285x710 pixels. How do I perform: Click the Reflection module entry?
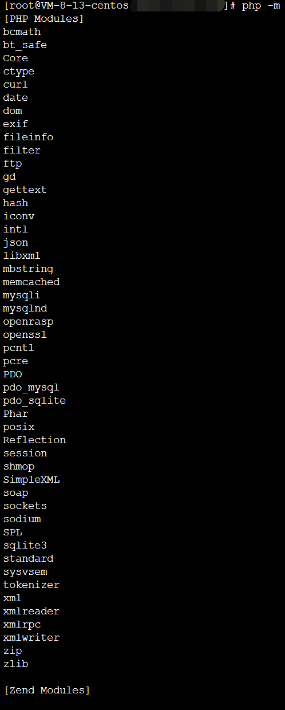click(34, 440)
